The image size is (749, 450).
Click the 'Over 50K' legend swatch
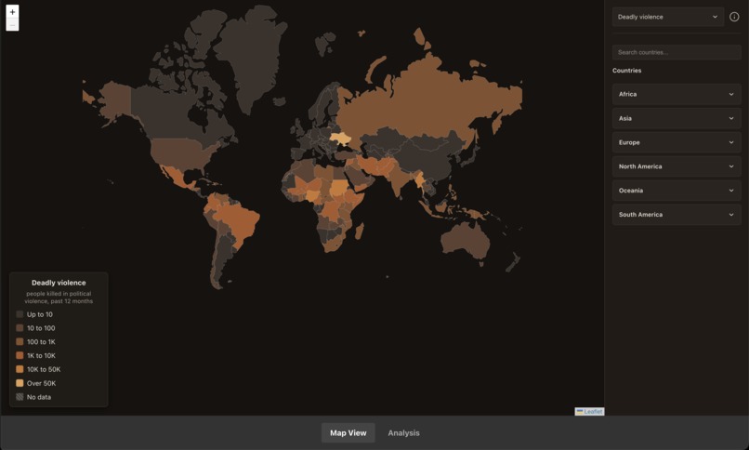click(x=20, y=383)
